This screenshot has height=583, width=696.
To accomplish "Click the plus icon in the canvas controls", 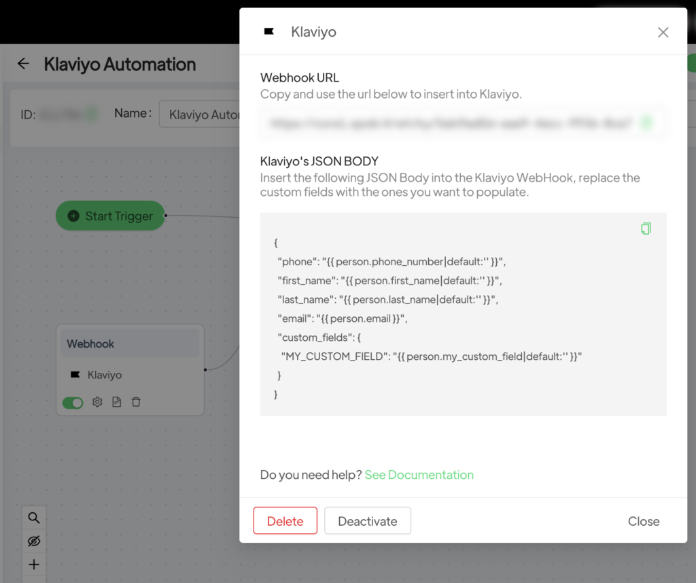I will 34,564.
